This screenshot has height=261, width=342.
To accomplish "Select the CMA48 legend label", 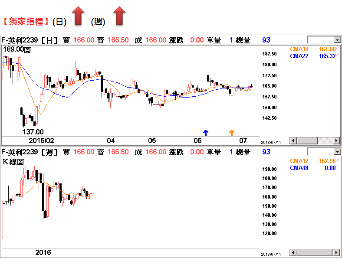I will click(x=299, y=168).
